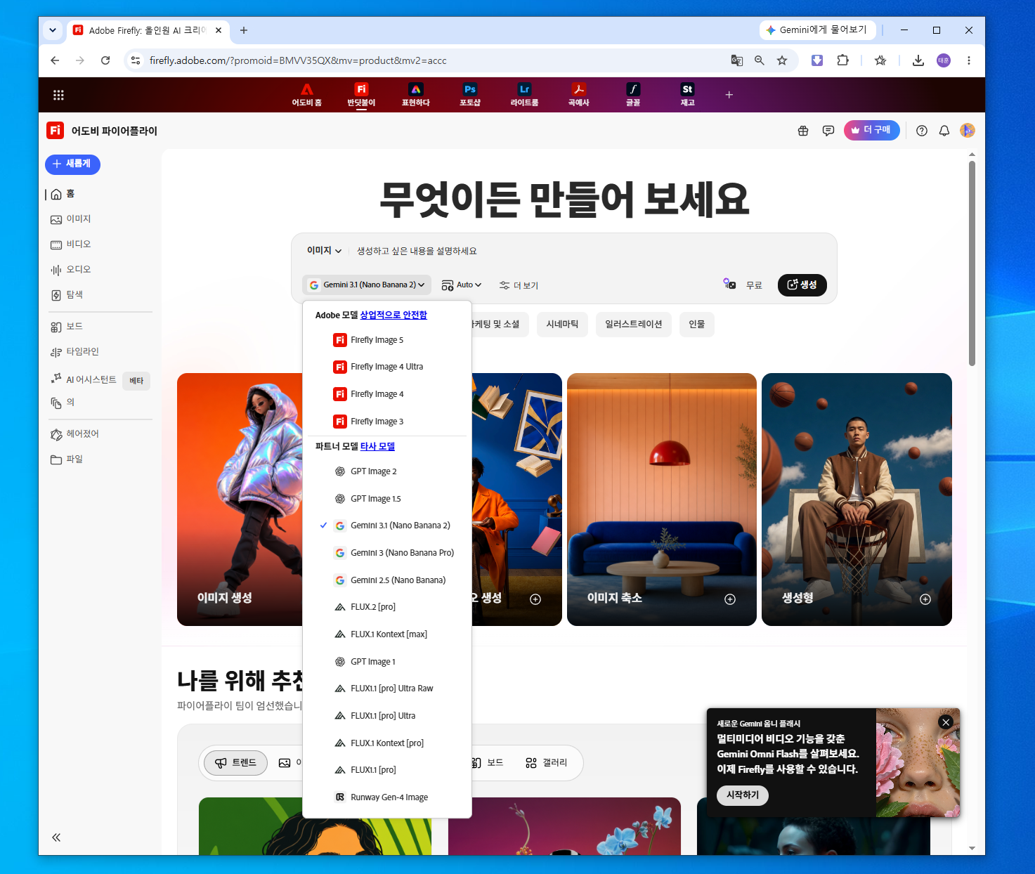This screenshot has height=874, width=1035.
Task: Click the gift icon in the Firefly header
Action: point(803,131)
